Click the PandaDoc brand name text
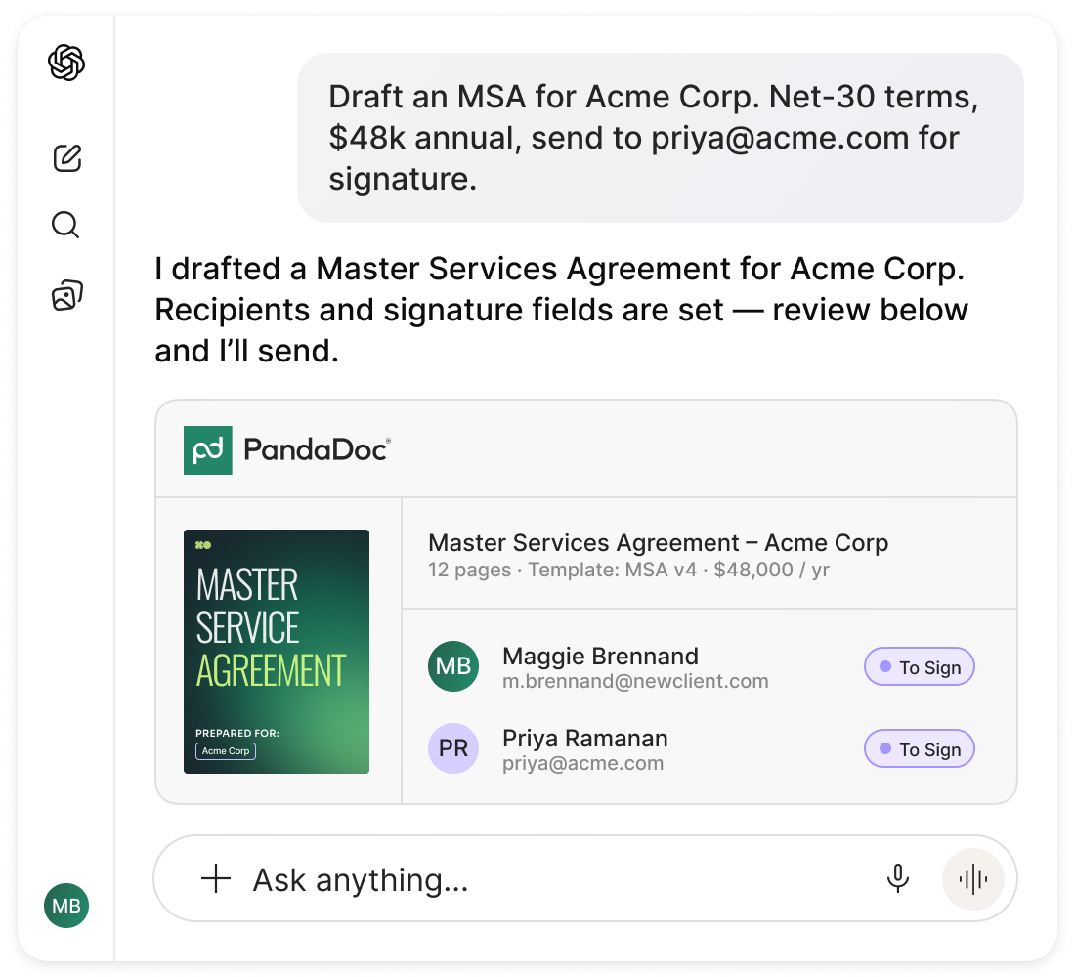1075x977 pixels. [x=317, y=450]
